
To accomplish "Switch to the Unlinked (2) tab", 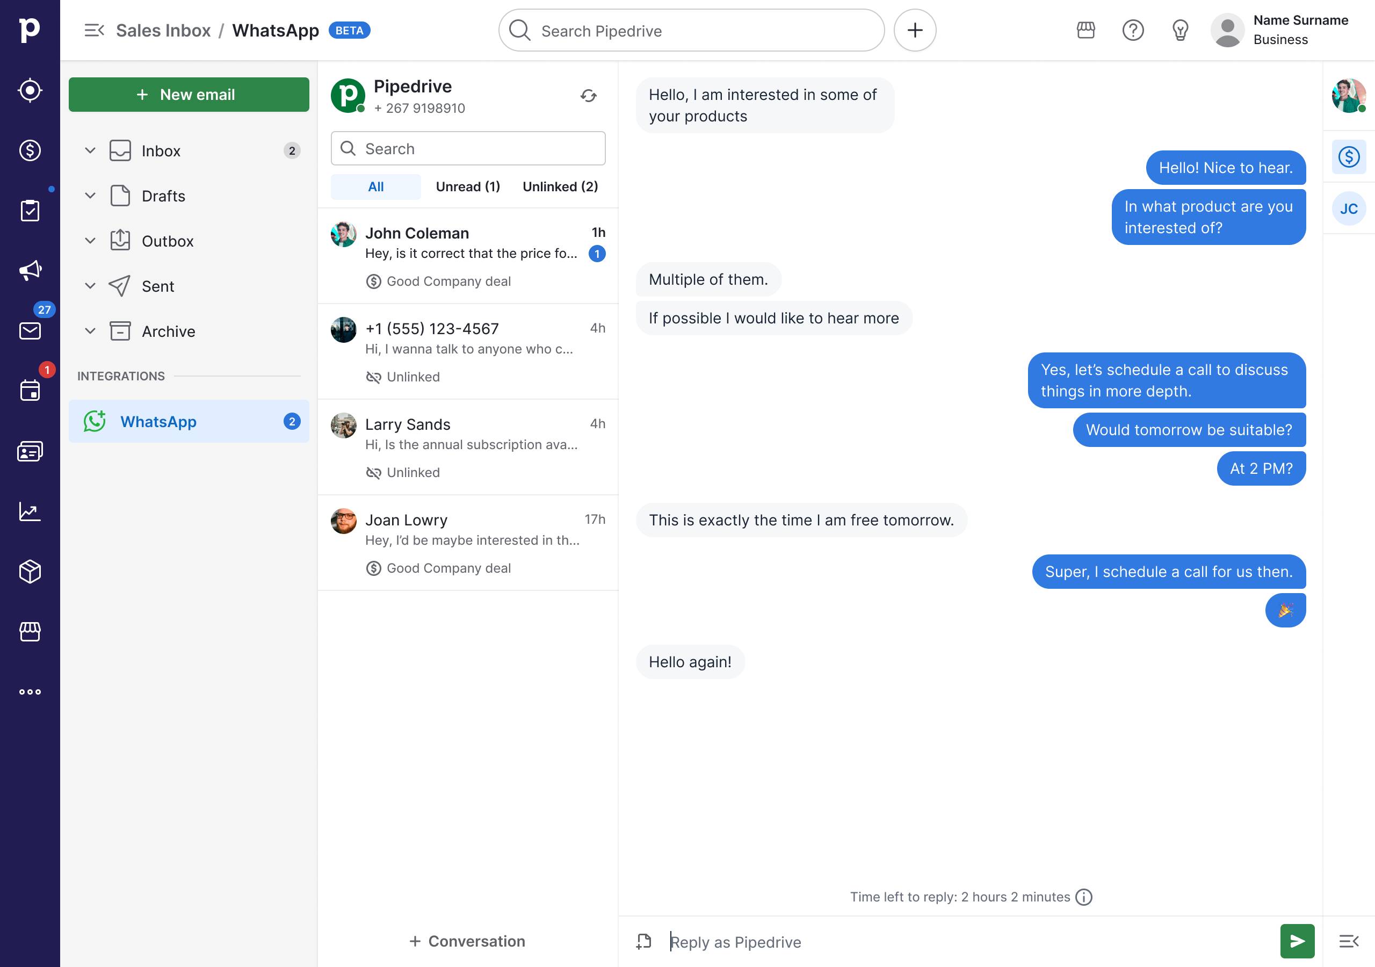I will click(560, 187).
